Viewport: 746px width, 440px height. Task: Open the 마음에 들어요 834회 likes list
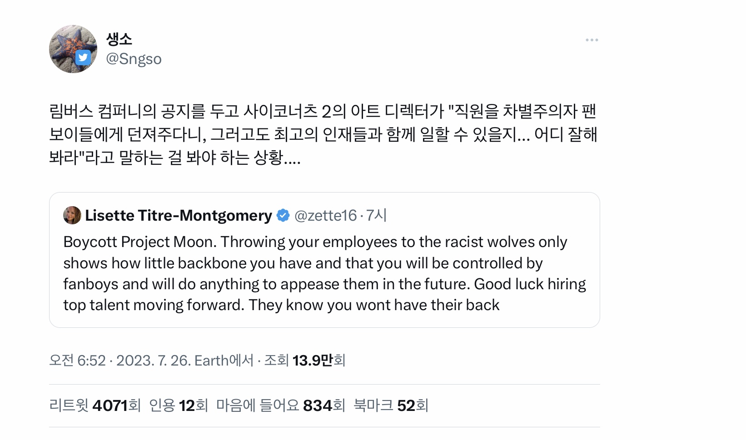pos(280,405)
